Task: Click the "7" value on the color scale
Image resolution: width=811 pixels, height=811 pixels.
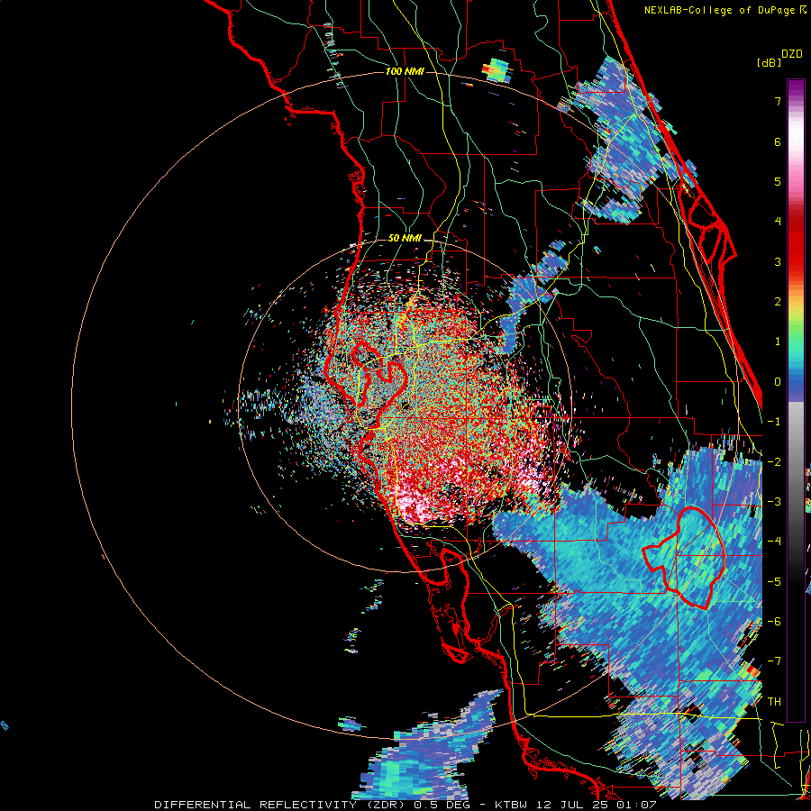Action: [x=778, y=101]
